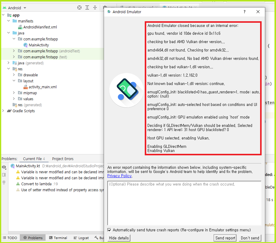Collapse the res folder node

[x=9, y=69]
